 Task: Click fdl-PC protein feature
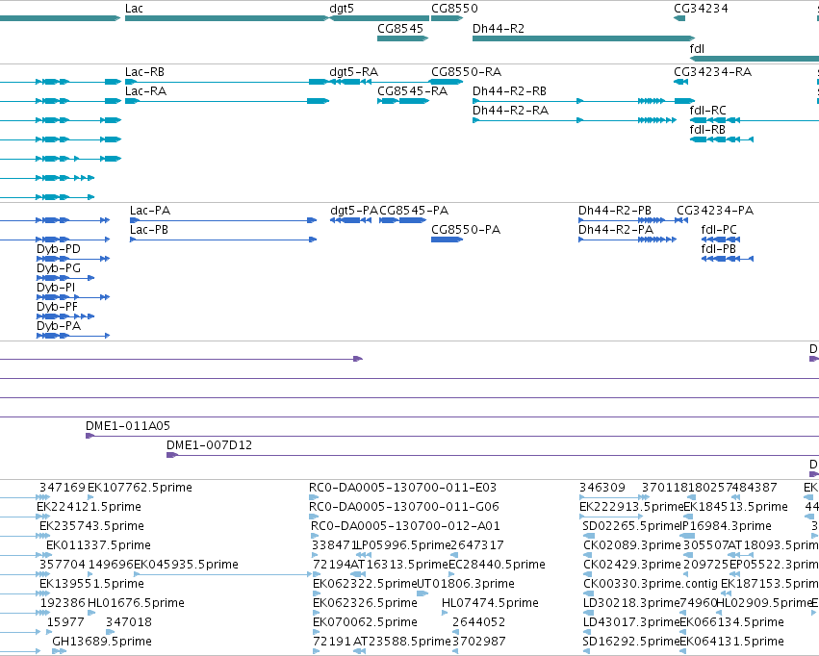pyautogui.click(x=721, y=240)
